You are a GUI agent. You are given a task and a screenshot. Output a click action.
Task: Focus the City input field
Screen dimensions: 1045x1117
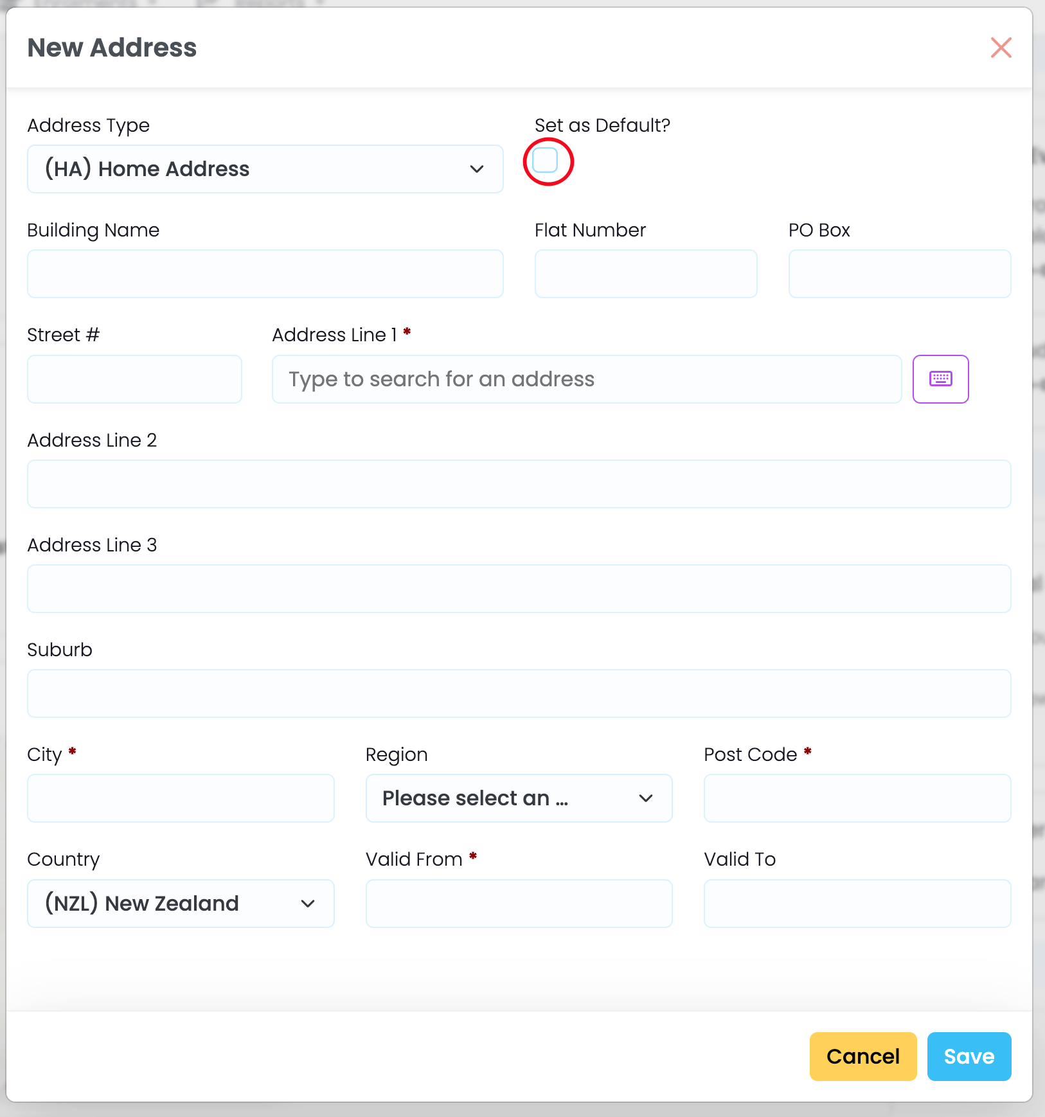[181, 798]
